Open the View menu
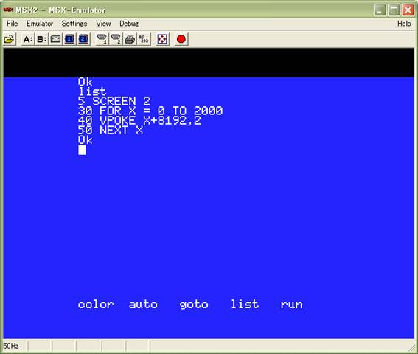The image size is (418, 354). 103,24
